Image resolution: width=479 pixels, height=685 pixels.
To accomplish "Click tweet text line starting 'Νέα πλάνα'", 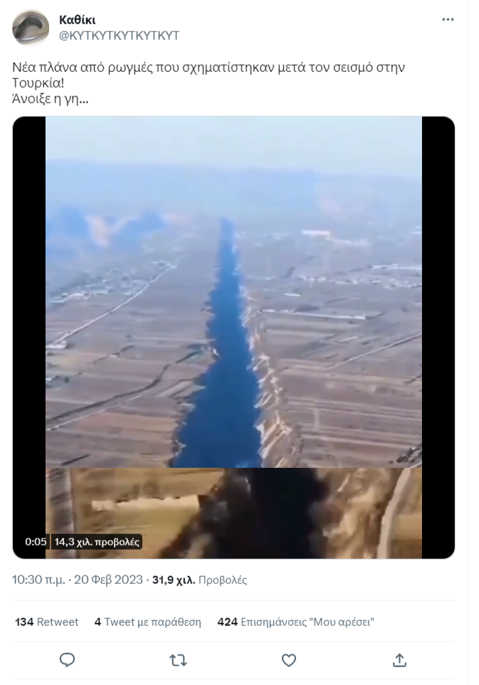I will pos(209,67).
